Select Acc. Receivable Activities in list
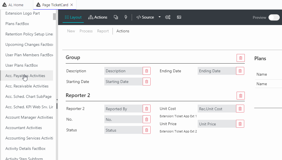Image resolution: width=282 pixels, height=160 pixels. pos(27,86)
